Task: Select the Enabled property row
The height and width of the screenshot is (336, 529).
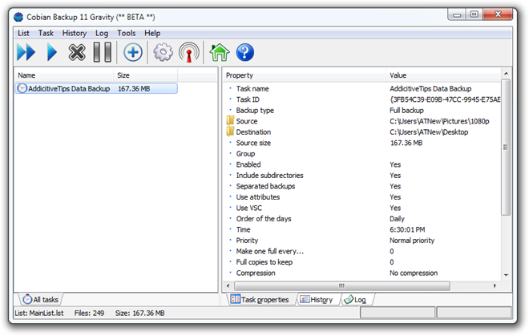Action: 362,164
